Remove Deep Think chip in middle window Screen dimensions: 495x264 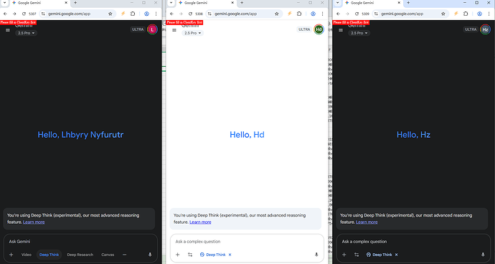coord(230,255)
